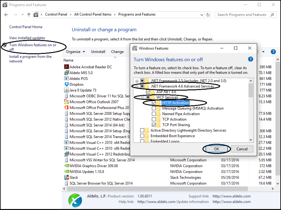Viewport: 281px width, 210px height.
Task: Click the SQL Server Browser for SQL Server 2014 icon
Action: [x=67, y=183]
